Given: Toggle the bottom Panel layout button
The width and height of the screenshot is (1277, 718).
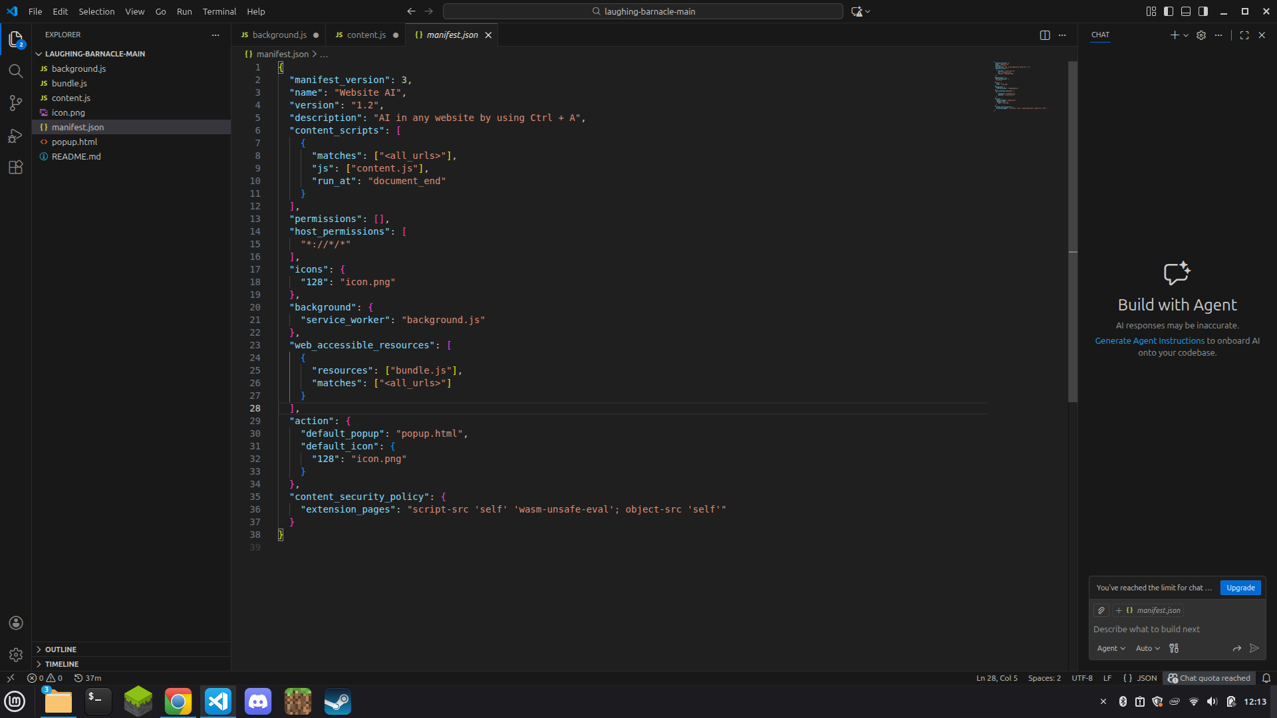Looking at the screenshot, I should click(x=1186, y=11).
